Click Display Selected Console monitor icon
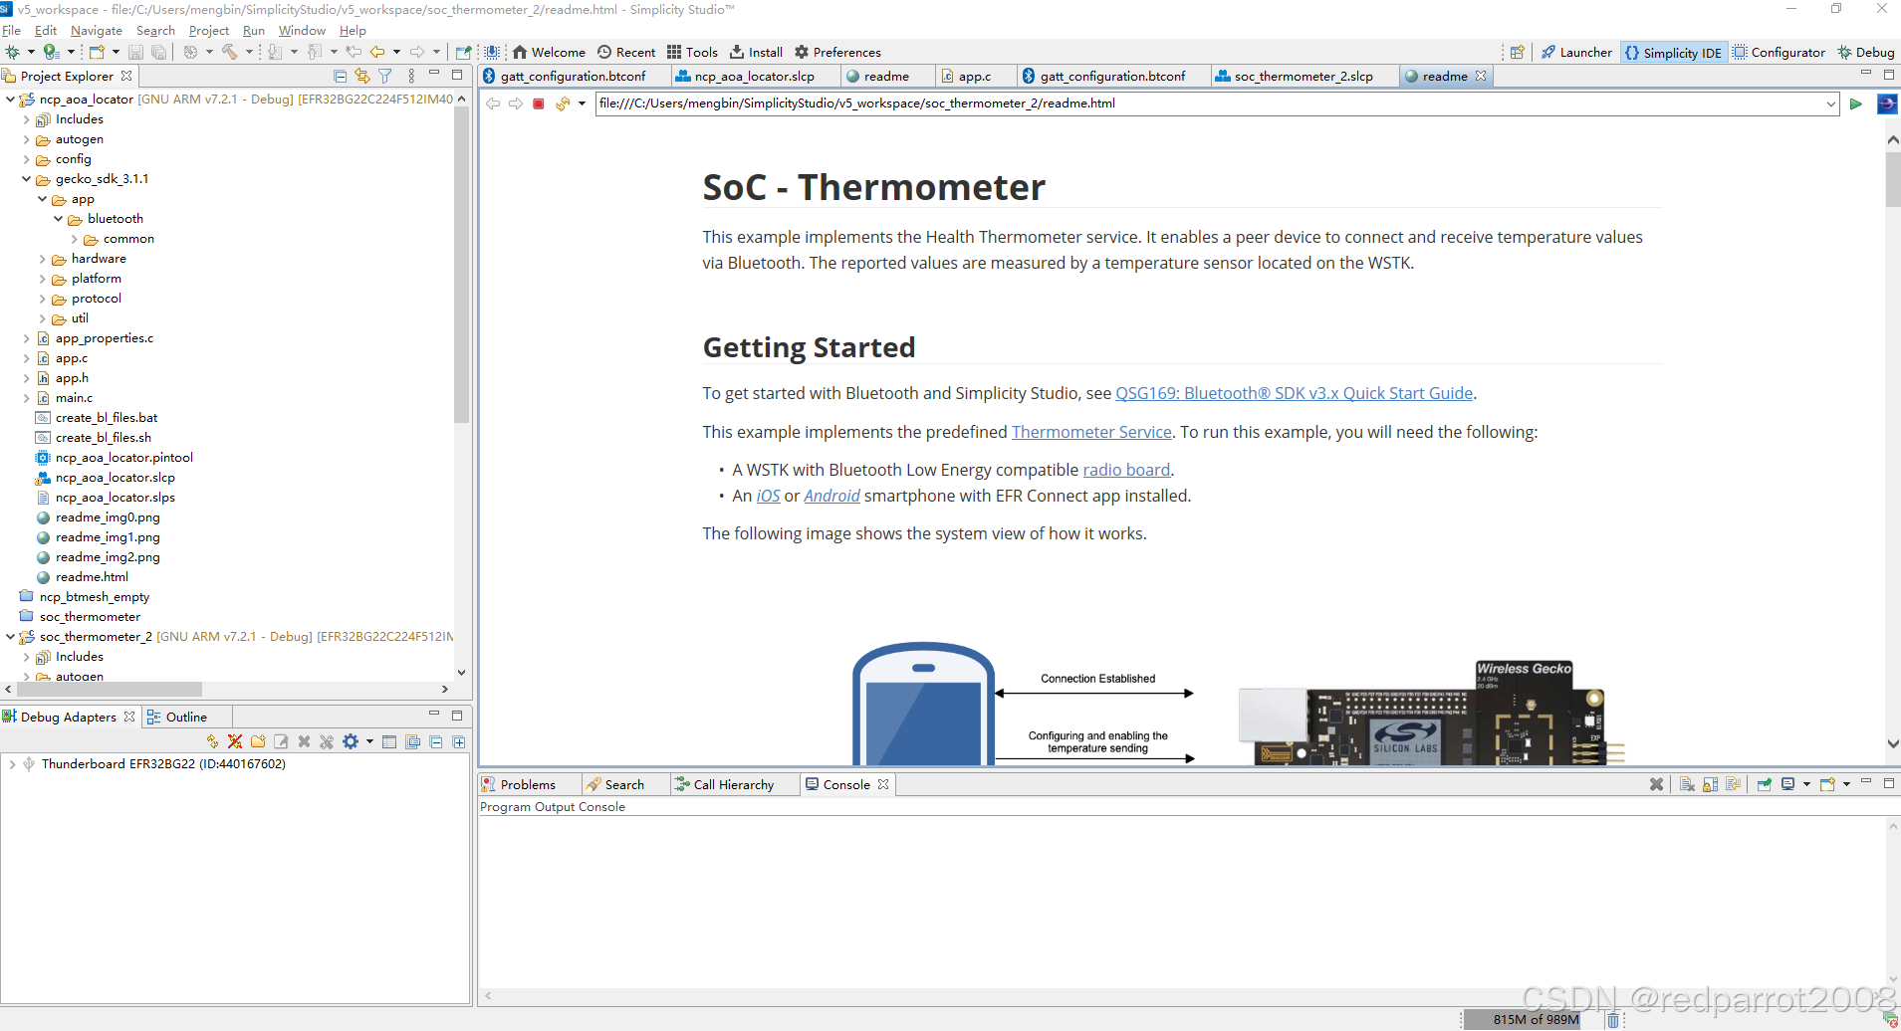 1787,784
